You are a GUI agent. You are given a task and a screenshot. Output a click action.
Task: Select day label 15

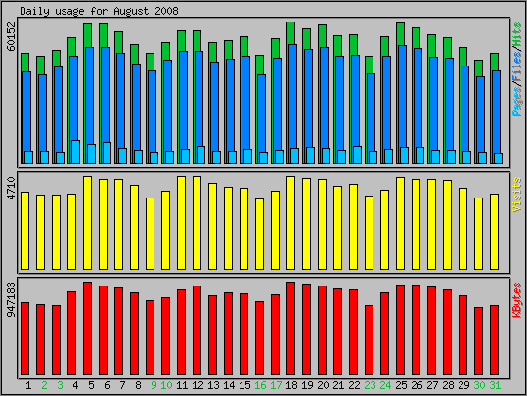click(x=244, y=385)
